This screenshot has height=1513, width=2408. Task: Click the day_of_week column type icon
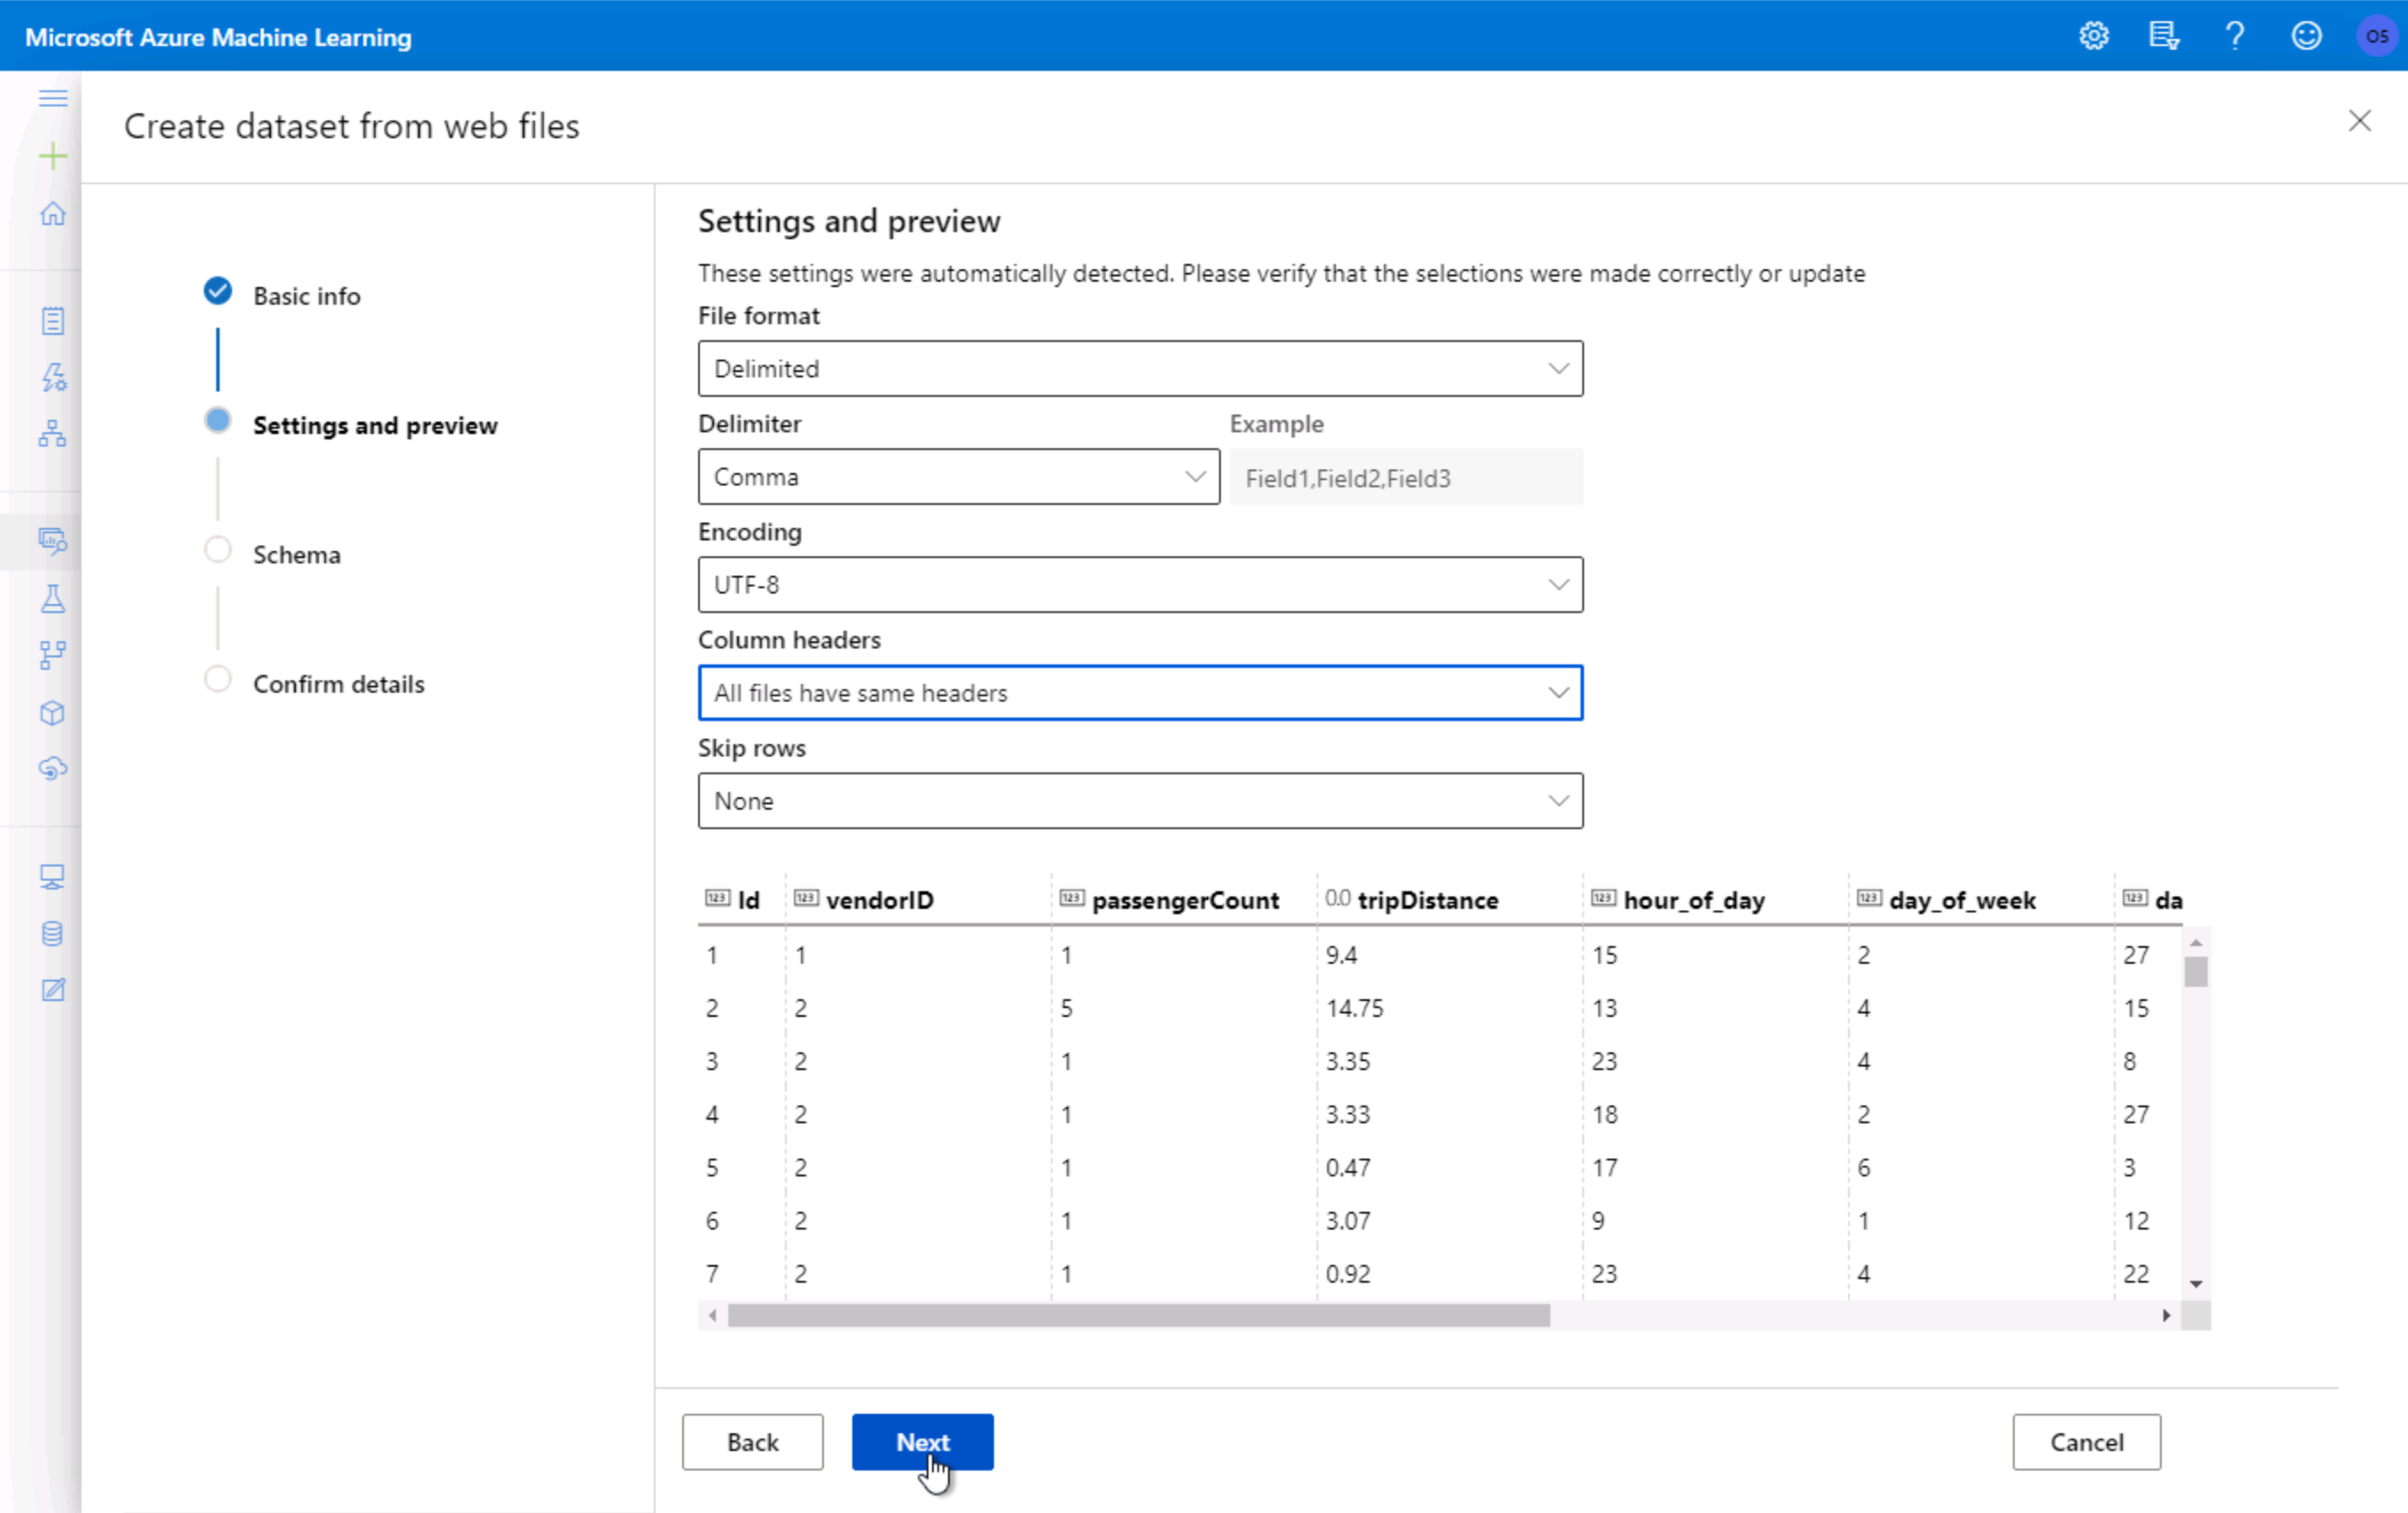[x=1869, y=898]
